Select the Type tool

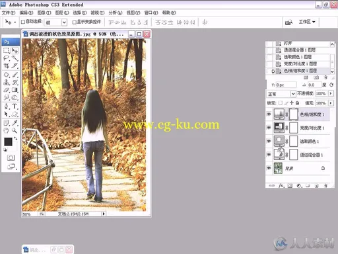tap(15, 106)
